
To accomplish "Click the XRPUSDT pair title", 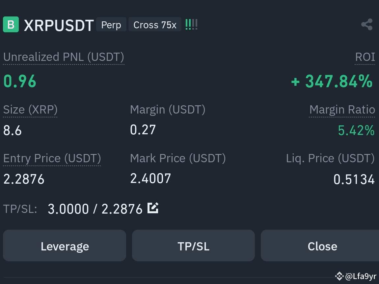I will [59, 24].
